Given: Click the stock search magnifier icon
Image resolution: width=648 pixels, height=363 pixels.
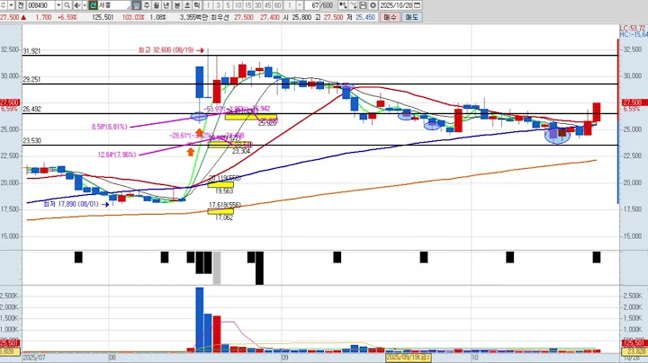Looking at the screenshot, I should 67,5.
